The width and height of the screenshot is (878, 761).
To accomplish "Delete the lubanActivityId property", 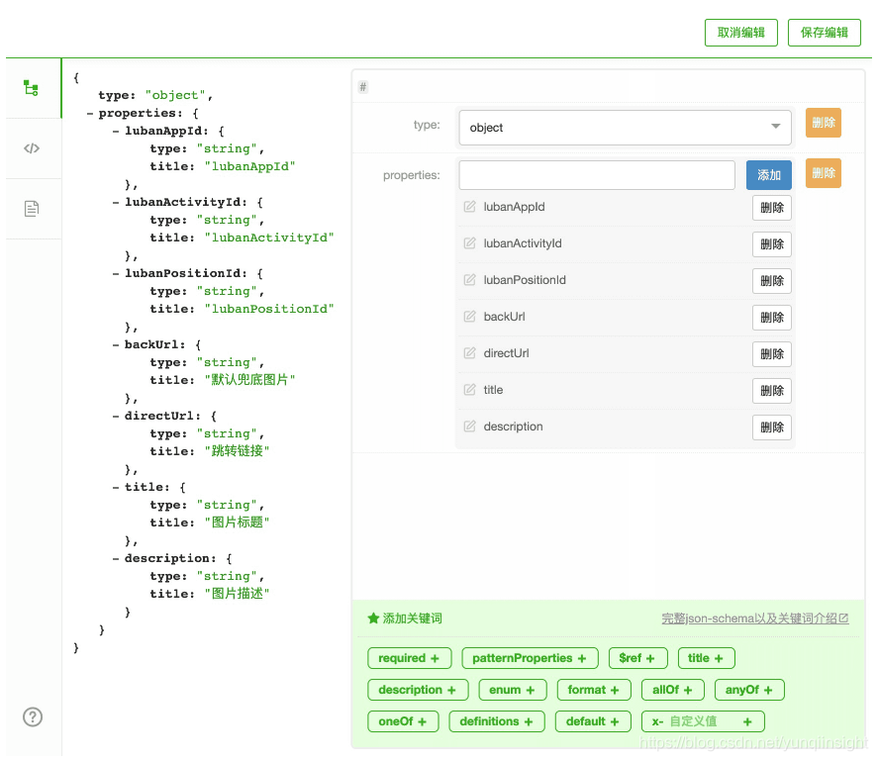I will (772, 244).
